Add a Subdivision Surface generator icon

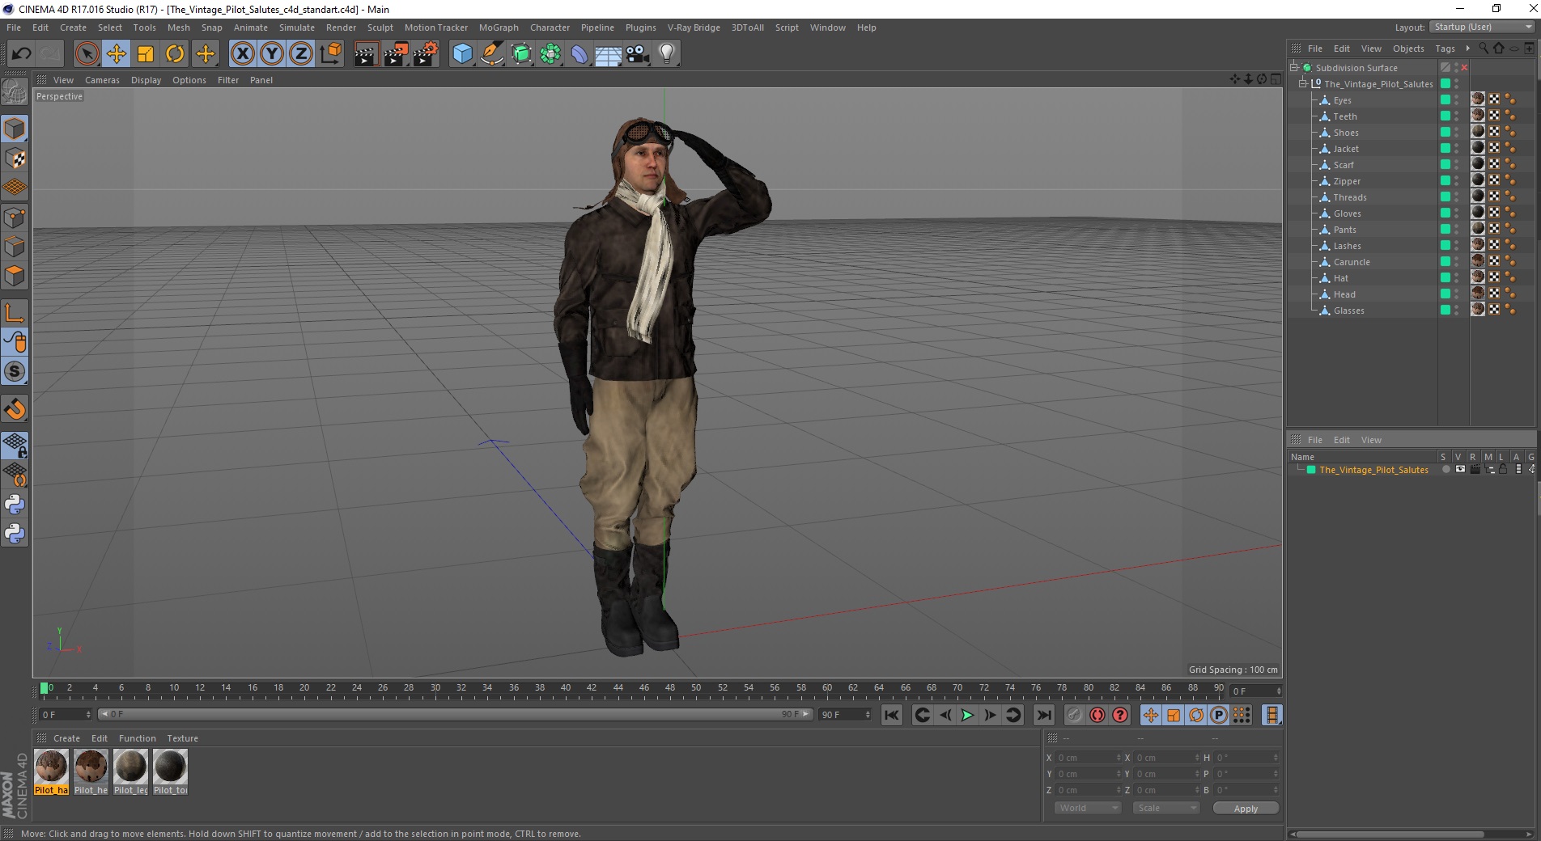(x=521, y=54)
